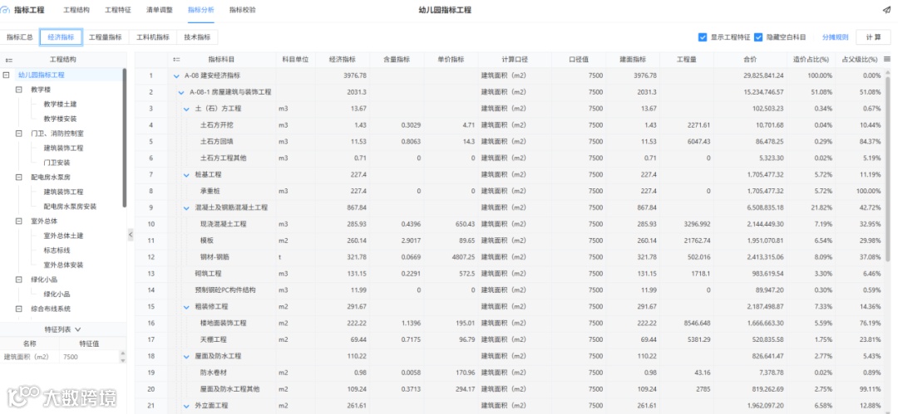Collapse the 绿化小品 parent tree node
Image resolution: width=898 pixels, height=414 pixels.
pyautogui.click(x=19, y=280)
